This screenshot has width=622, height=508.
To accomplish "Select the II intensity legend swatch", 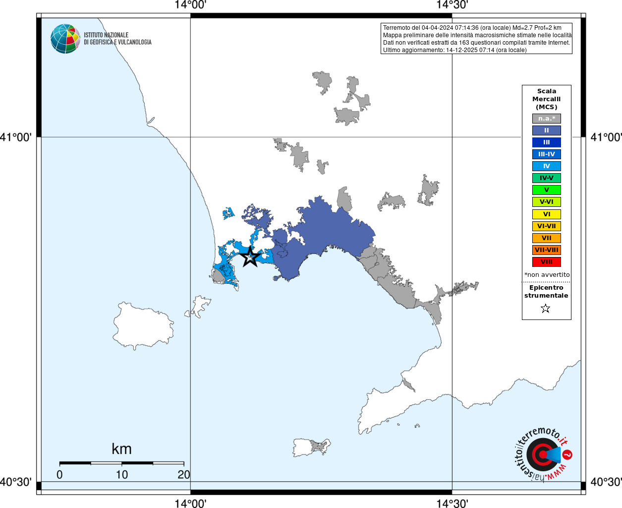I will 547,130.
